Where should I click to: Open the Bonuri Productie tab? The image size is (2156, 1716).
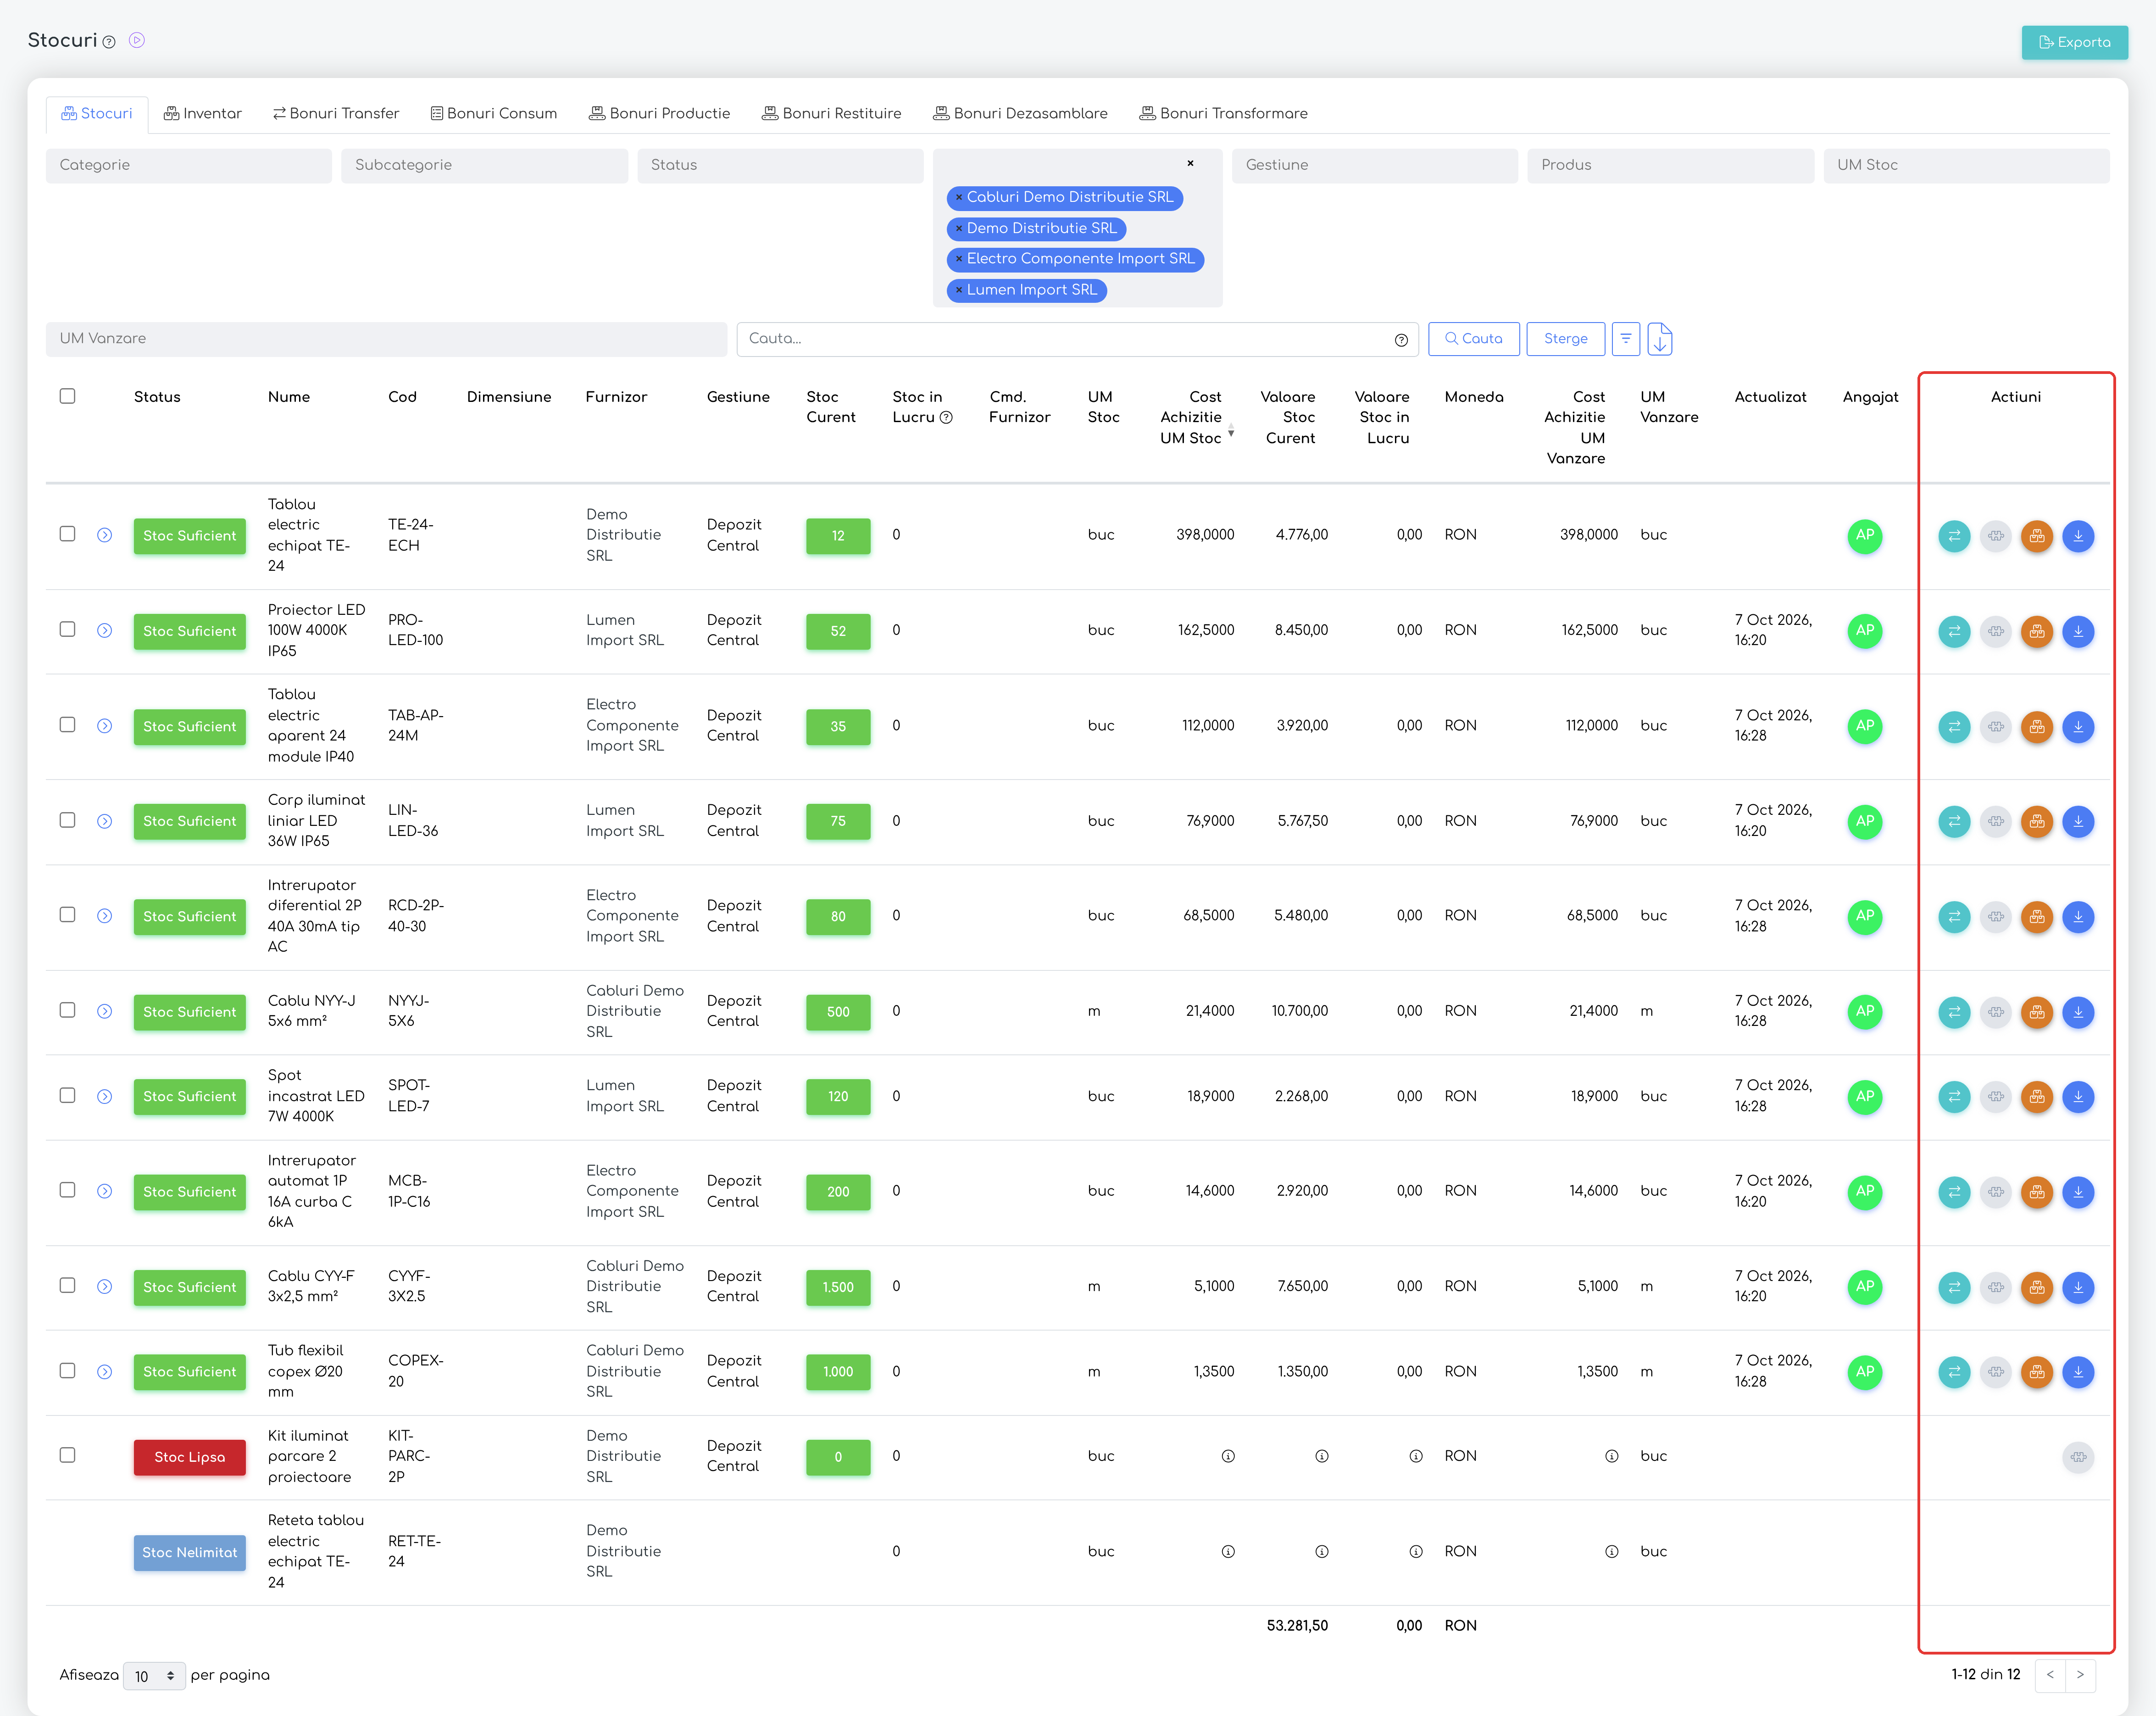pos(660,114)
